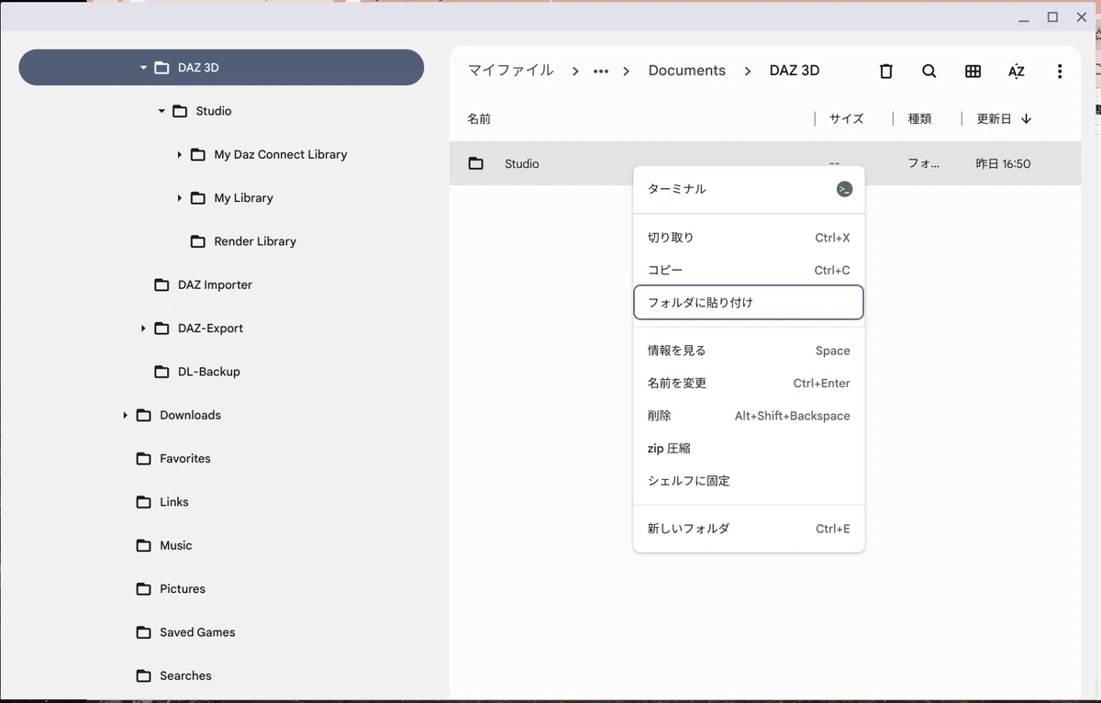Viewport: 1101px width, 703px height.
Task: Select the My Daz Connect Library label
Action: coord(281,154)
